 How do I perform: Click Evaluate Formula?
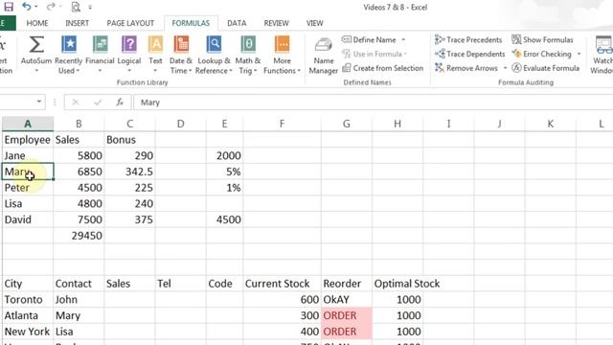click(x=546, y=68)
